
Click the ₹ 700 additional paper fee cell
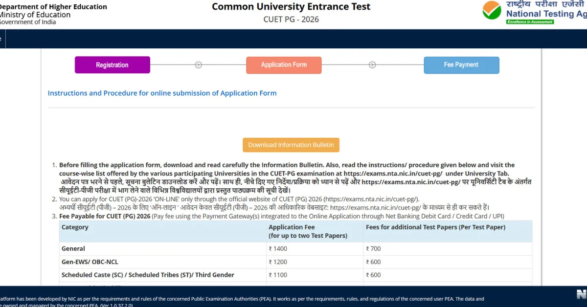coord(373,248)
